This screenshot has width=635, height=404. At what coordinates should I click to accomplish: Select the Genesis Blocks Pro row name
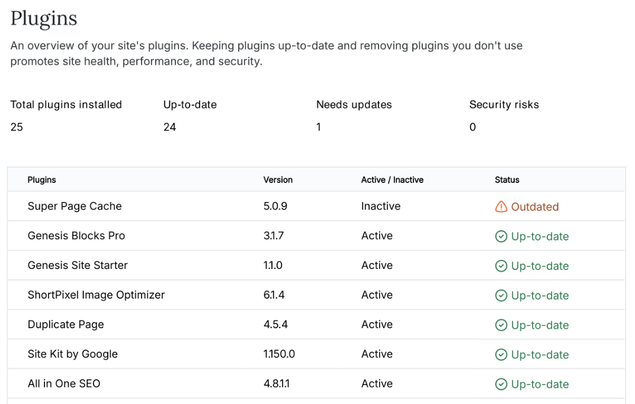click(76, 236)
